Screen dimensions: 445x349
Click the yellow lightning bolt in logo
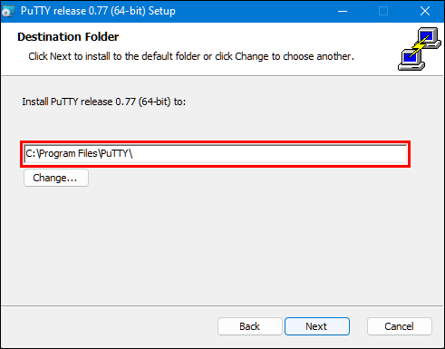419,47
